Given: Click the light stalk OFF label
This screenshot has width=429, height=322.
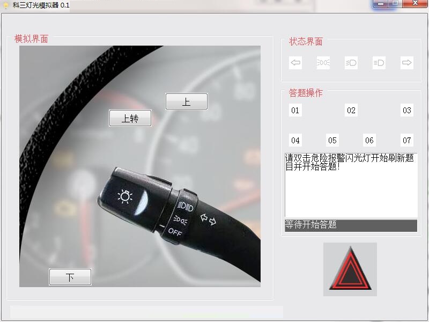Looking at the screenshot, I should 175,232.
